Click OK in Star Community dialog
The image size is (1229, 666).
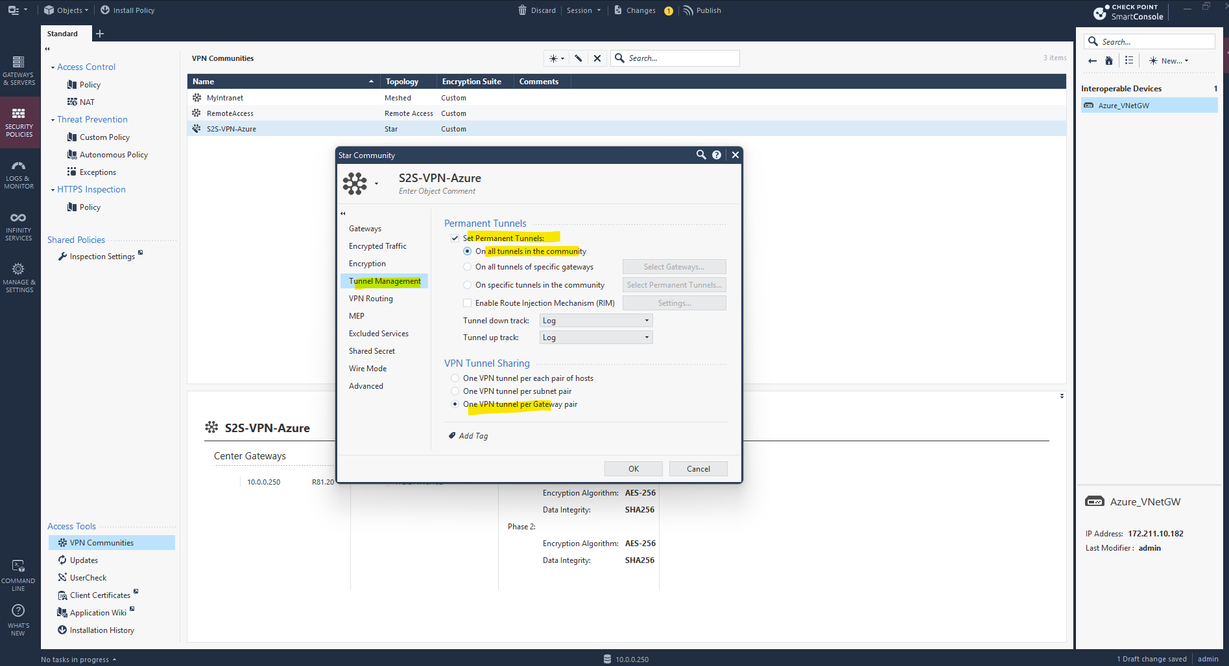click(x=634, y=469)
